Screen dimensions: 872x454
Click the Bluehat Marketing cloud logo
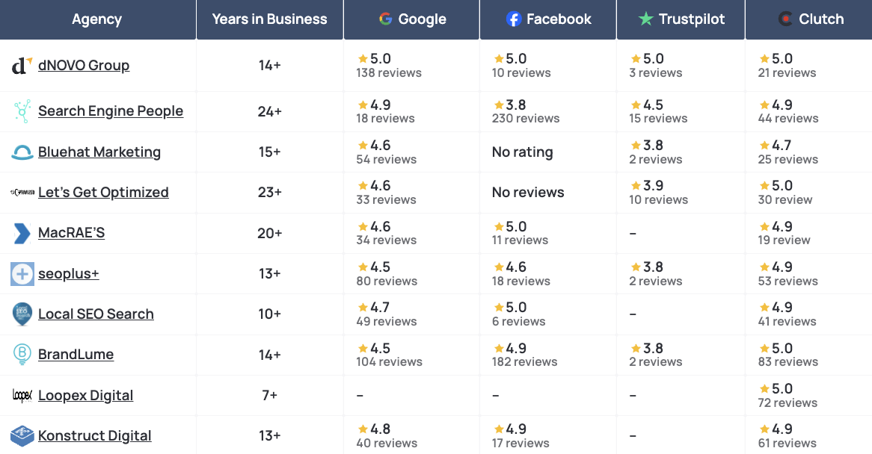(21, 151)
